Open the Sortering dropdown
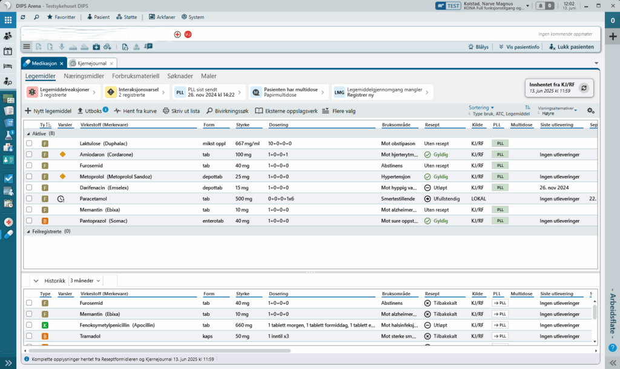The image size is (620, 369). [x=481, y=107]
